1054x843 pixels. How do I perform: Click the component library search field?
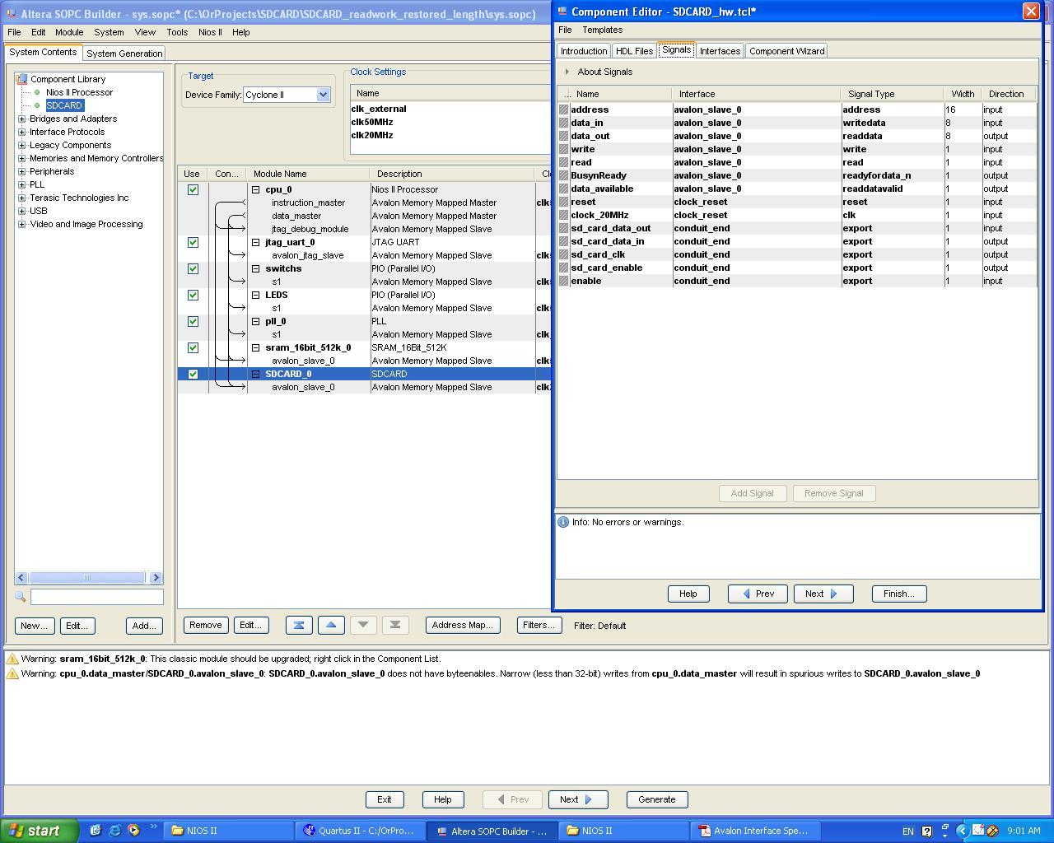[x=96, y=597]
